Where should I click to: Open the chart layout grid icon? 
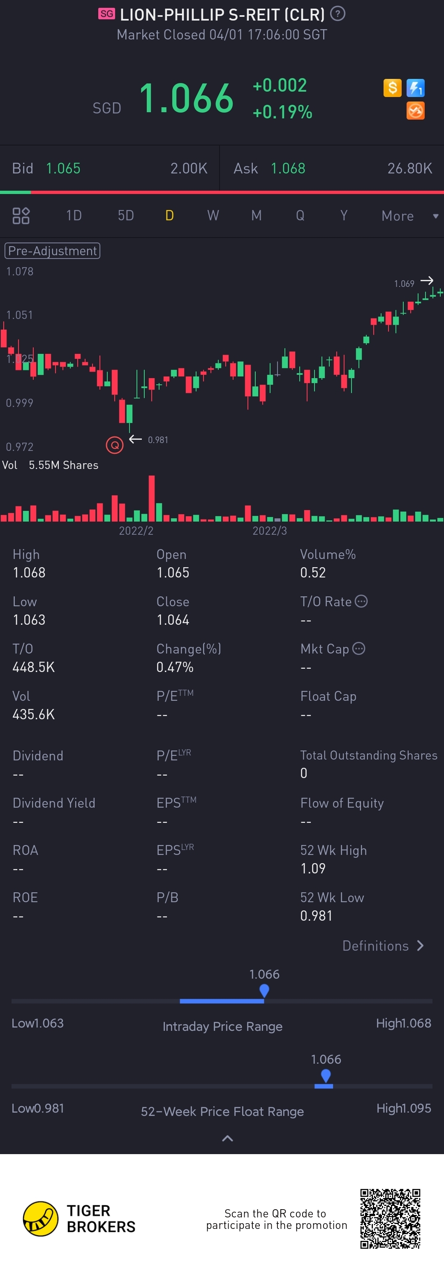pos(21,216)
